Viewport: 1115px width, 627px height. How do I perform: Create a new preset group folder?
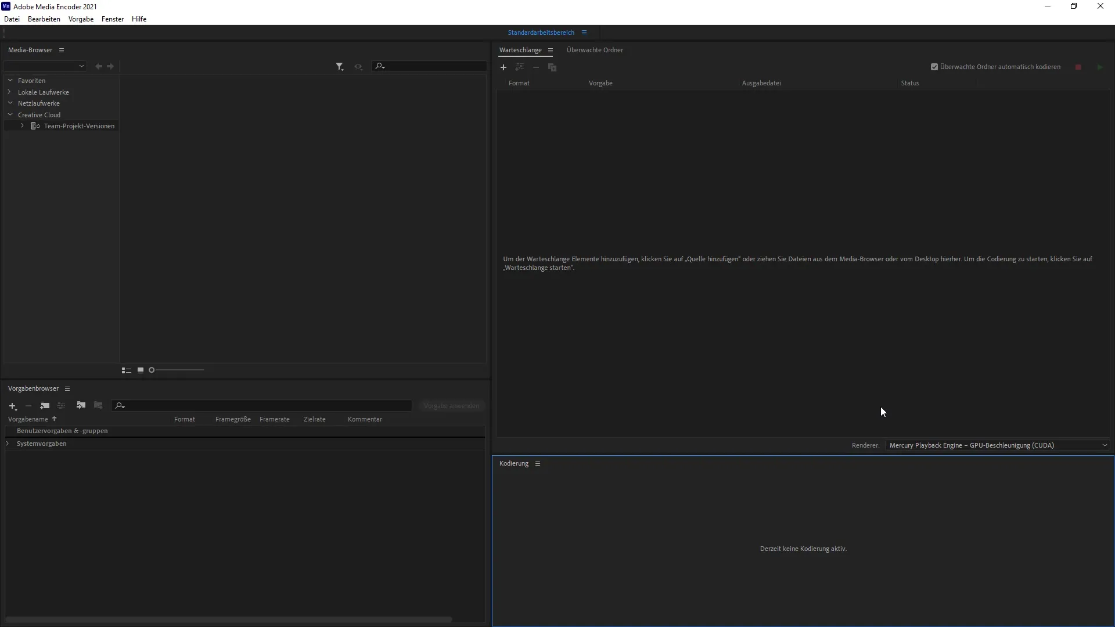tap(45, 405)
